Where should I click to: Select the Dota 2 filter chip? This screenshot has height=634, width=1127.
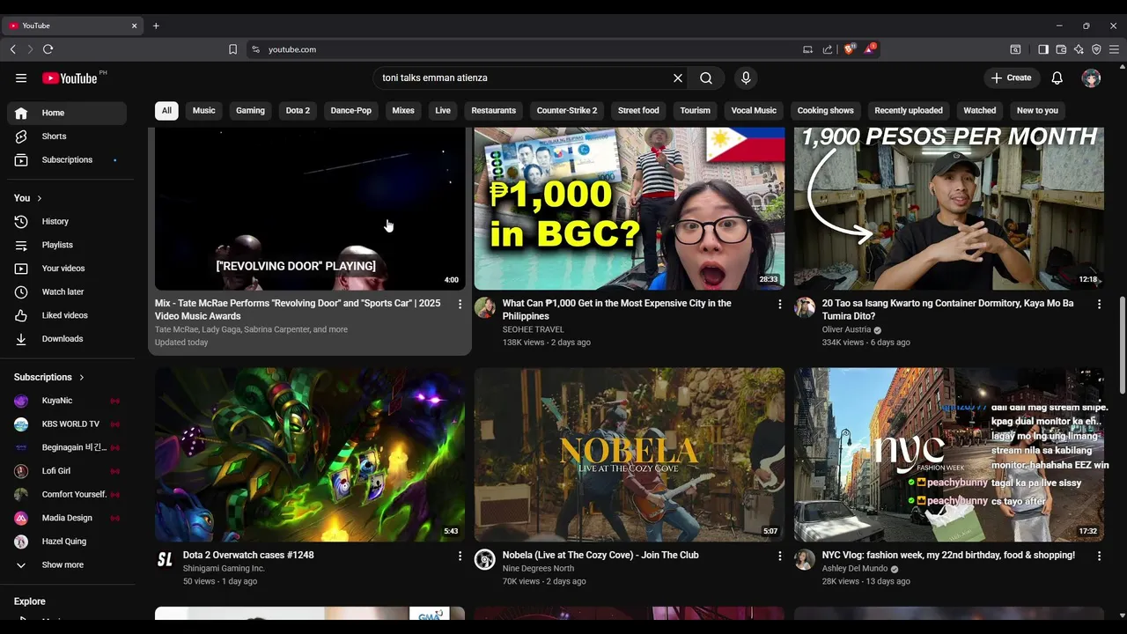[x=298, y=110]
